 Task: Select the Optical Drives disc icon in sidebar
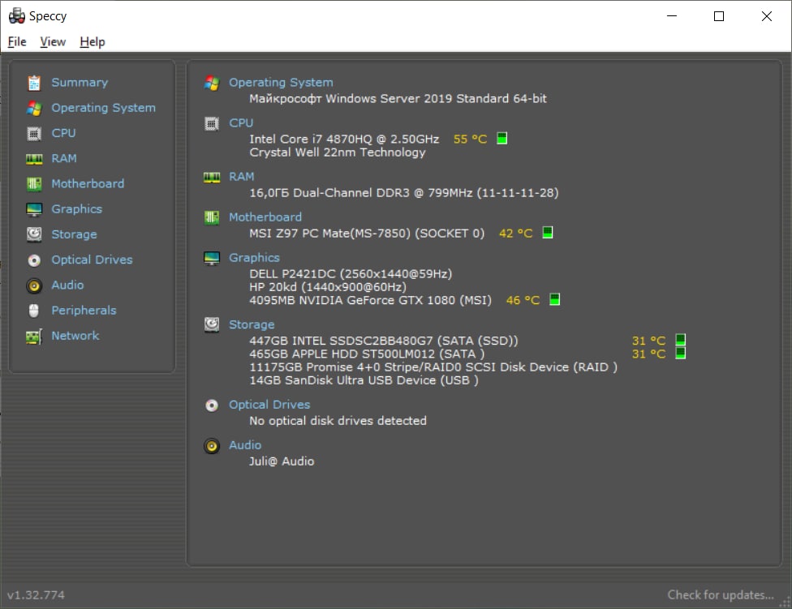(x=34, y=260)
